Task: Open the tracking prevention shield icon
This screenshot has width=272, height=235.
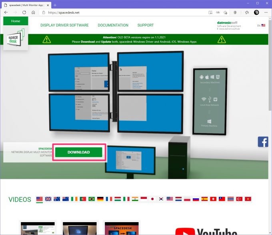Action: [x=235, y=12]
